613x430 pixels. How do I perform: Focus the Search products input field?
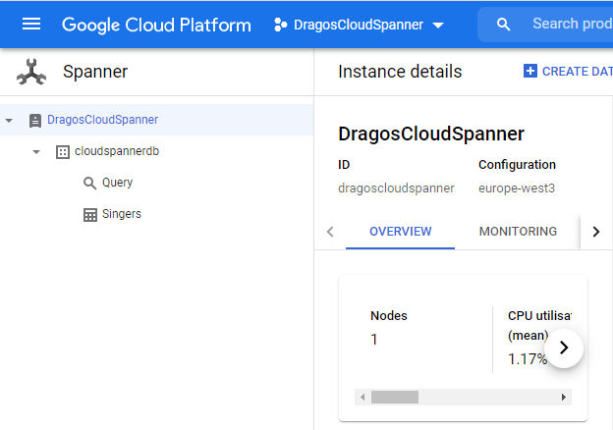click(x=573, y=24)
